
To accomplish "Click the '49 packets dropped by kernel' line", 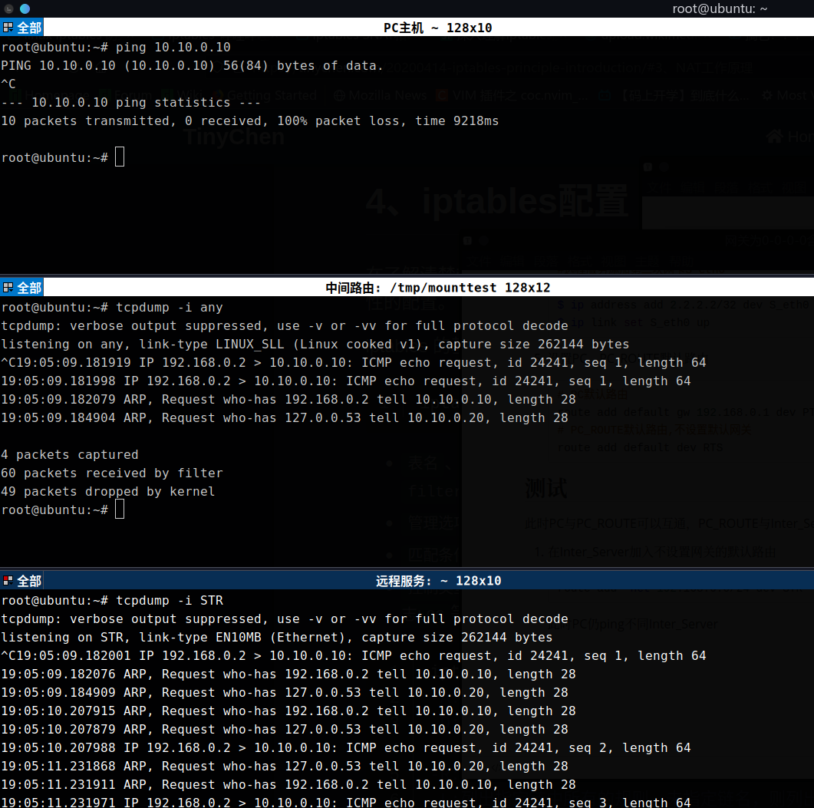I will click(x=107, y=492).
